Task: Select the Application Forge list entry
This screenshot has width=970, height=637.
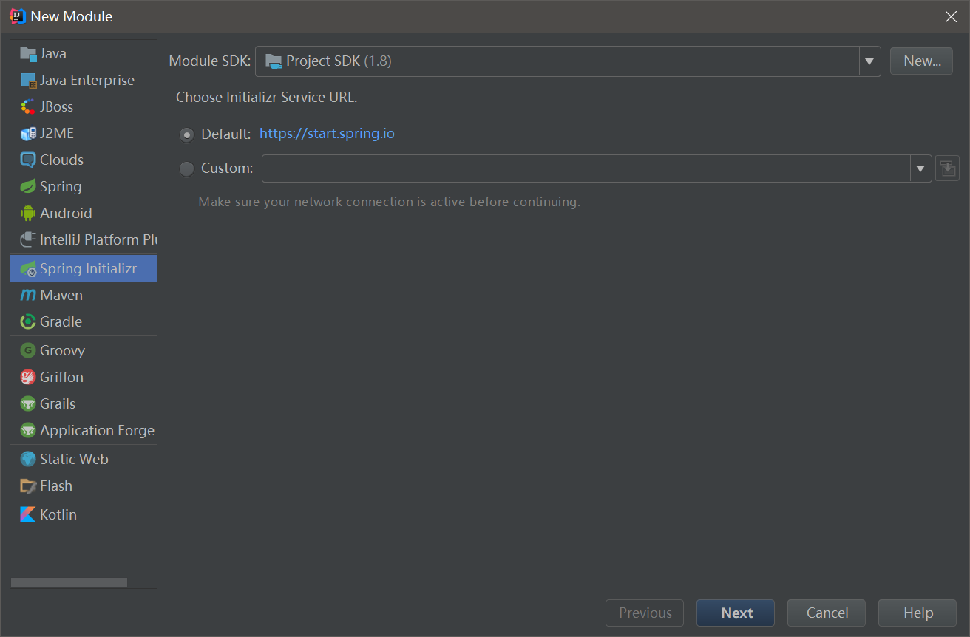Action: click(84, 431)
